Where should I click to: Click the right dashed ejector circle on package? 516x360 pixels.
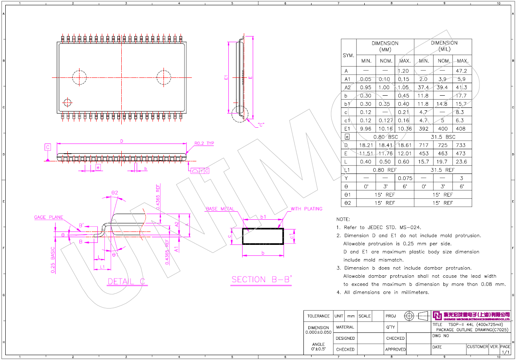tap(164, 77)
